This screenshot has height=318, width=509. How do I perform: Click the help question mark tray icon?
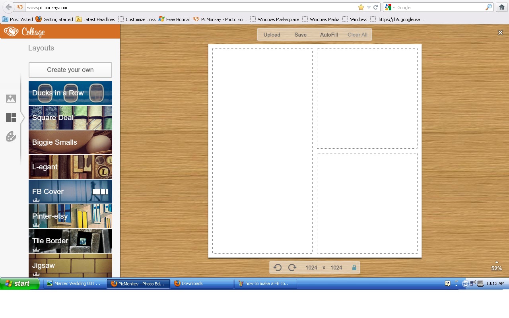pyautogui.click(x=447, y=283)
